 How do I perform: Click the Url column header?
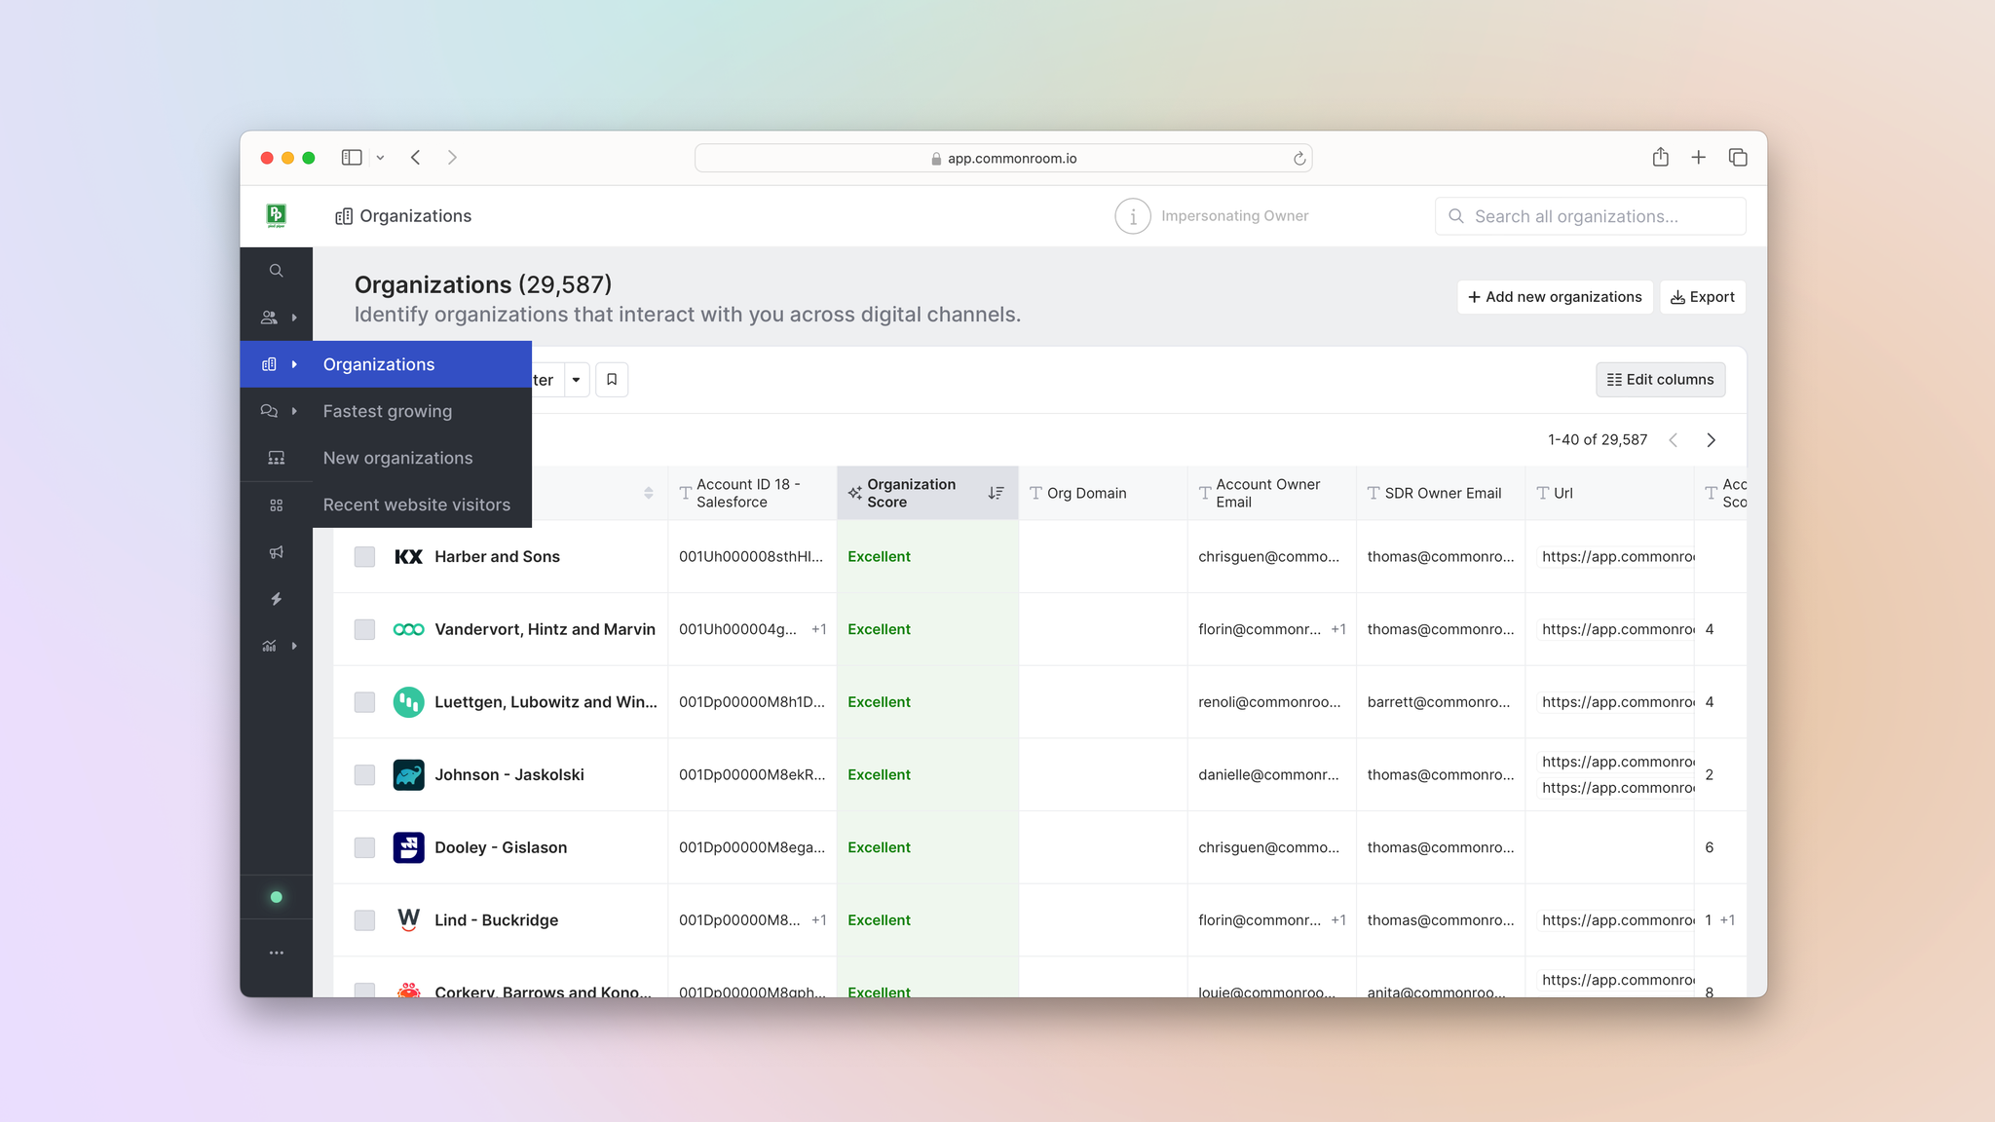pyautogui.click(x=1609, y=493)
